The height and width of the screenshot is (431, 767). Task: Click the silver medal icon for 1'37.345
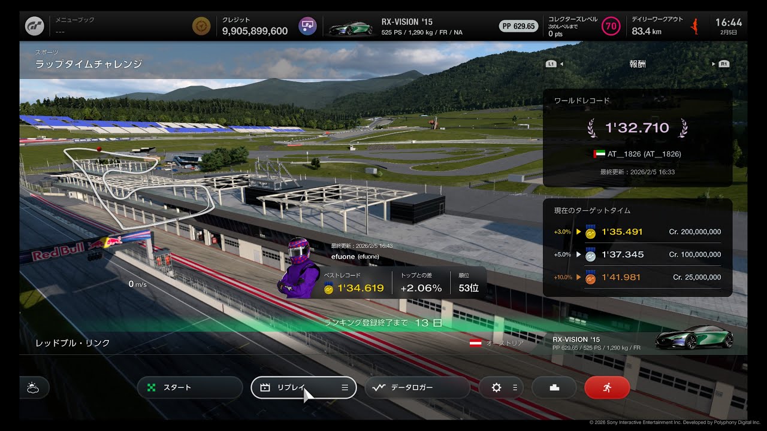[x=590, y=254]
